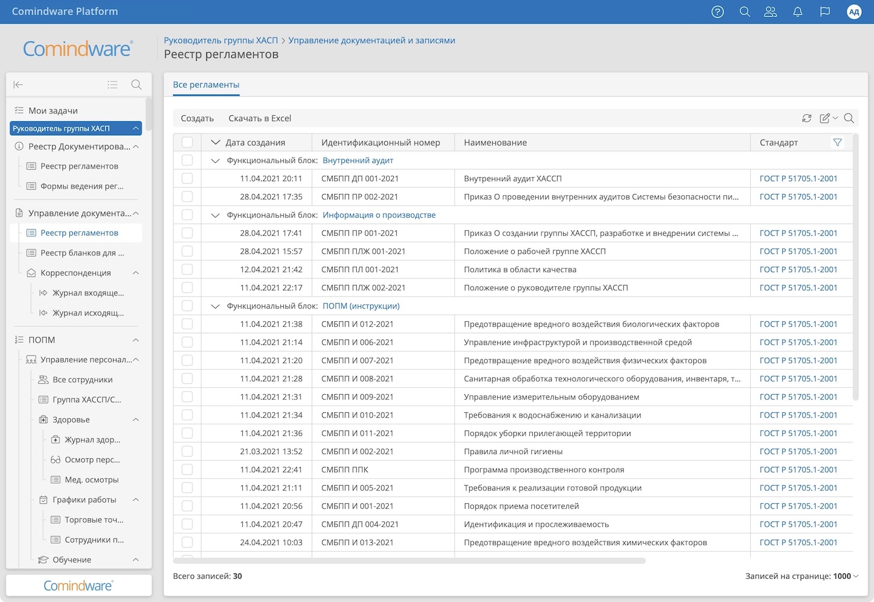Check the row Порядок приема посетителей
874x602 pixels.
pos(187,506)
